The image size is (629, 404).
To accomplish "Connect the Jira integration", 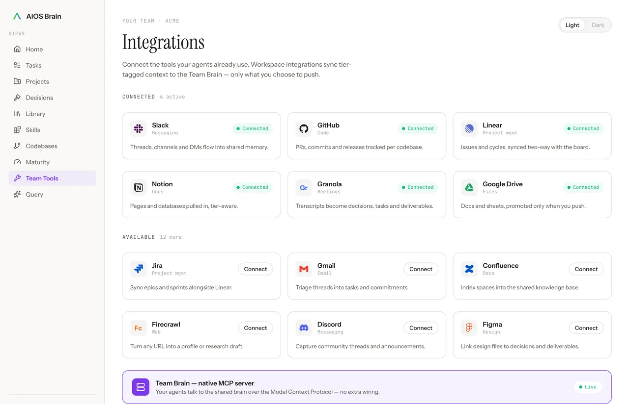I will (x=256, y=269).
